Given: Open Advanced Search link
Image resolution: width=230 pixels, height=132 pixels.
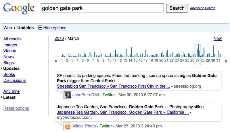Looking at the screenshot, I should tap(202, 8).
